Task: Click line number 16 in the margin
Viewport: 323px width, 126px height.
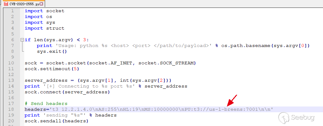Action: (11, 98)
